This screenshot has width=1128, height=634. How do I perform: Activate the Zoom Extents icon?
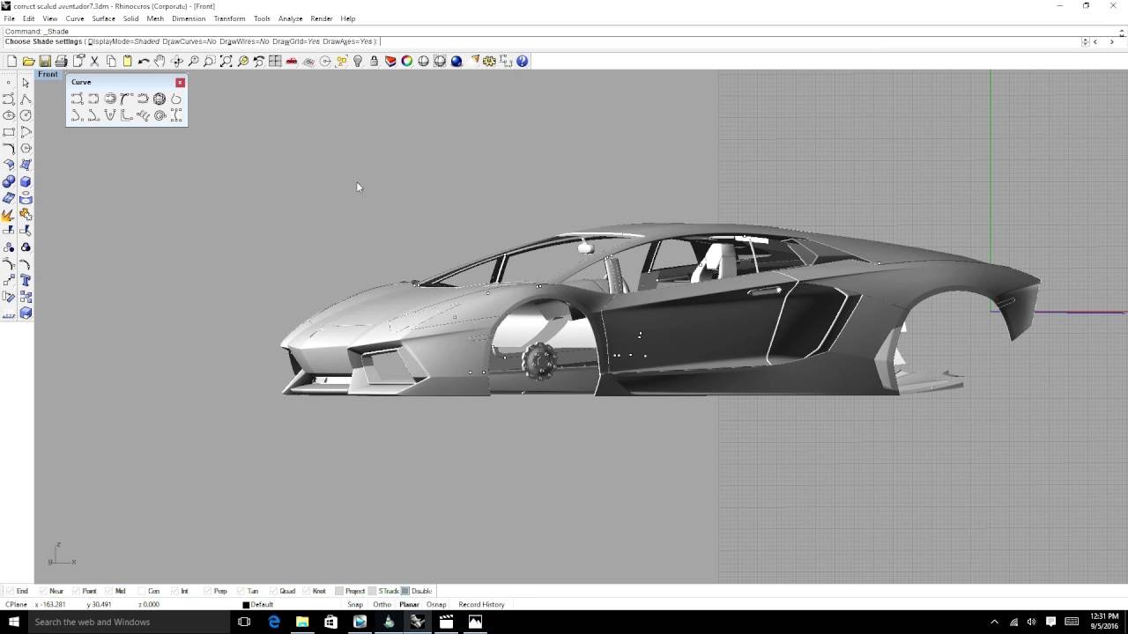click(x=226, y=61)
